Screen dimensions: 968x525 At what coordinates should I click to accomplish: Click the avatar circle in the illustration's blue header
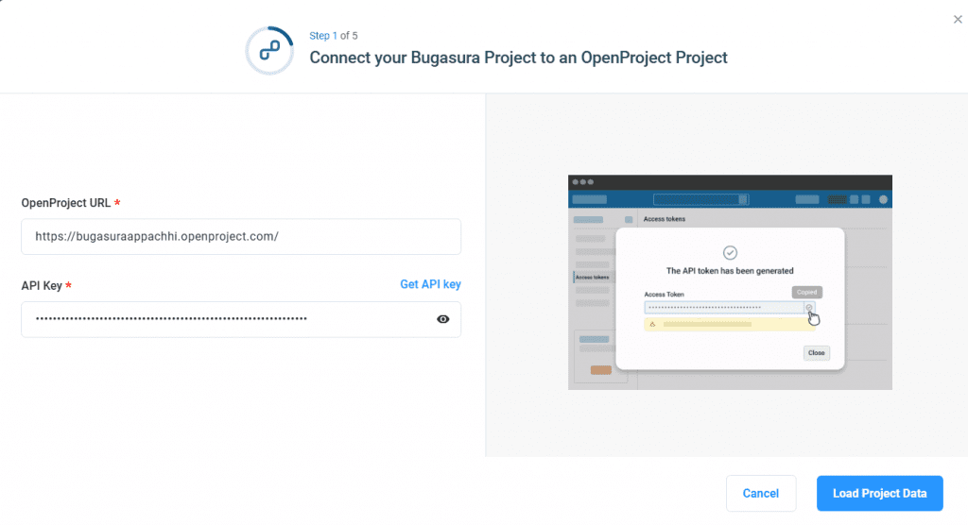(x=883, y=199)
